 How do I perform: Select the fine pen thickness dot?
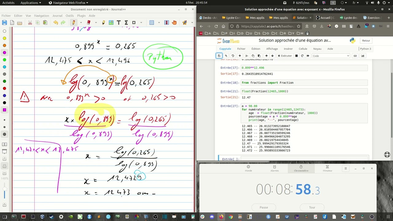(4, 120)
